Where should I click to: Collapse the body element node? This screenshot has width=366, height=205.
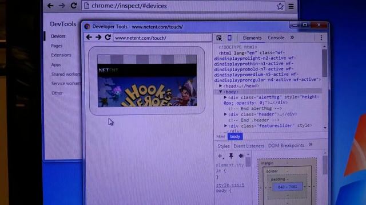coord(220,92)
